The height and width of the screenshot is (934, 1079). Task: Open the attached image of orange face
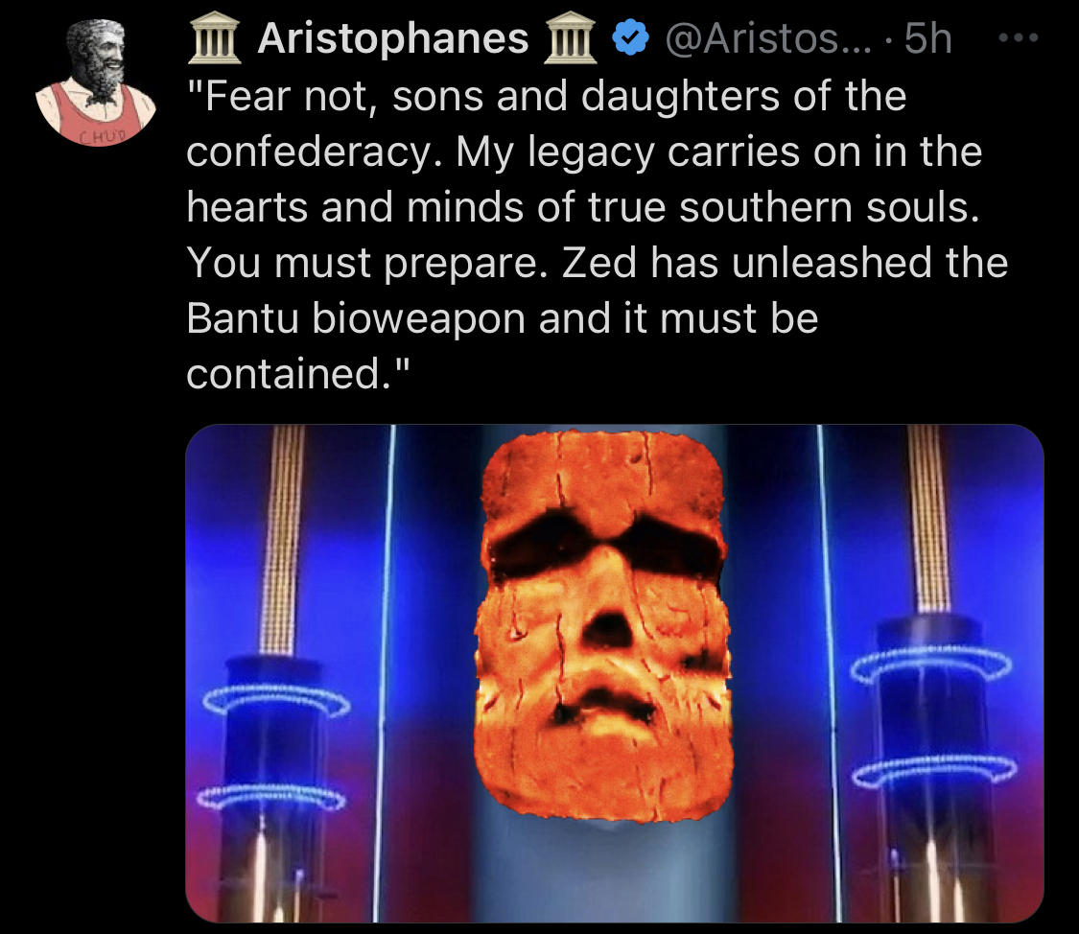[x=615, y=673]
